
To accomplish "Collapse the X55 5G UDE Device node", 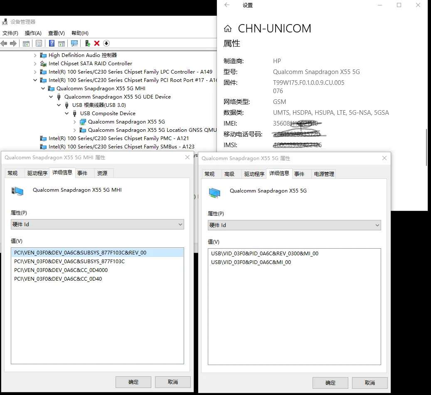I will click(x=51, y=97).
